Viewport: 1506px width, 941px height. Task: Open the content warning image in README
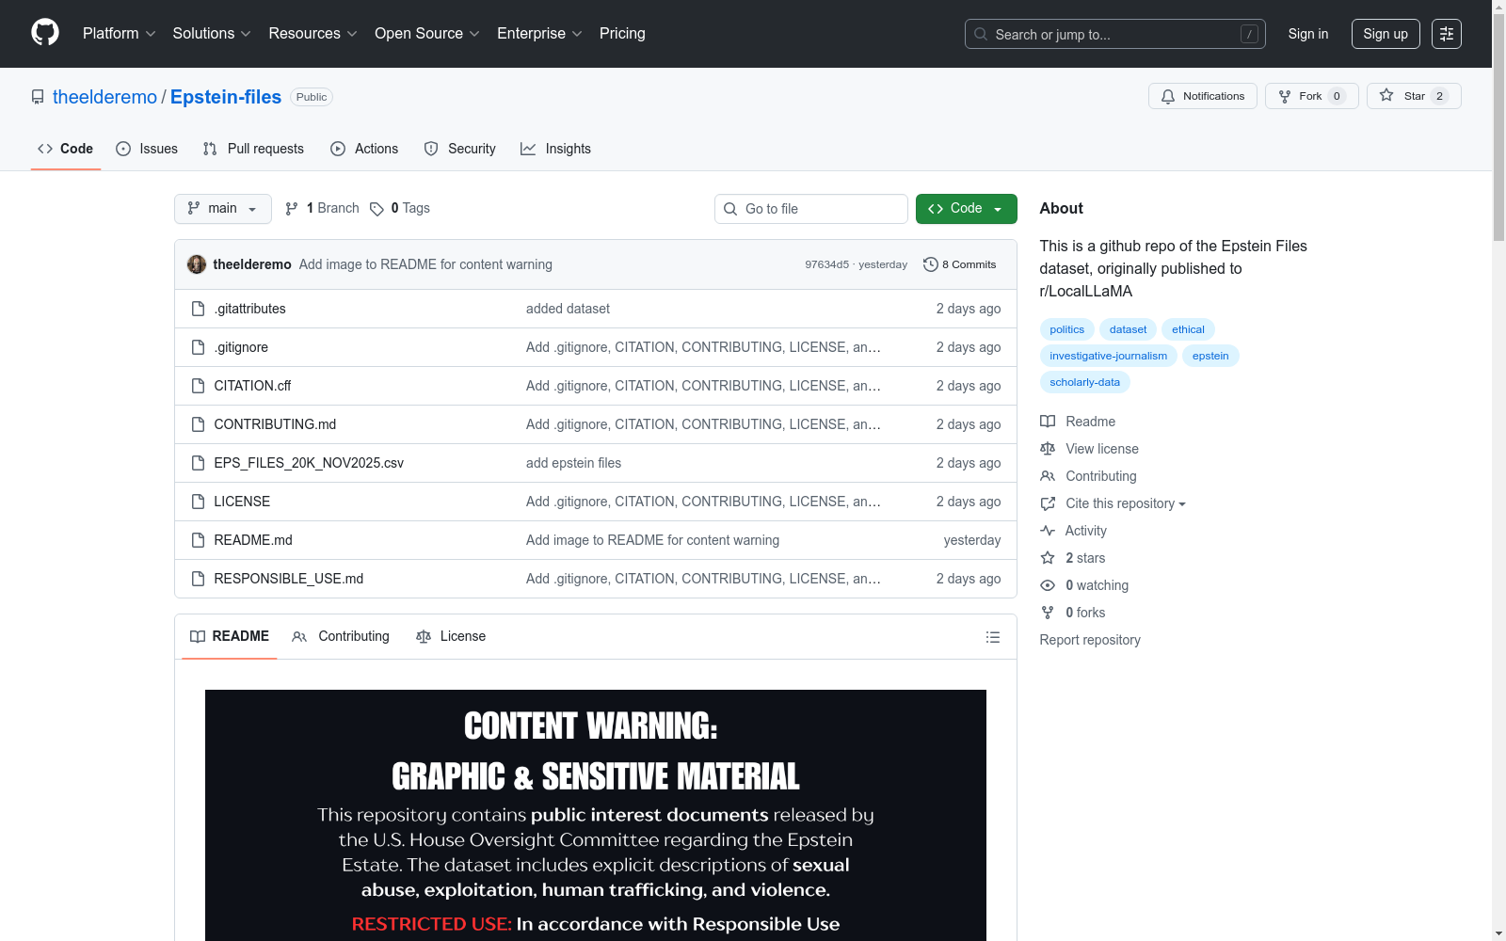click(x=596, y=815)
